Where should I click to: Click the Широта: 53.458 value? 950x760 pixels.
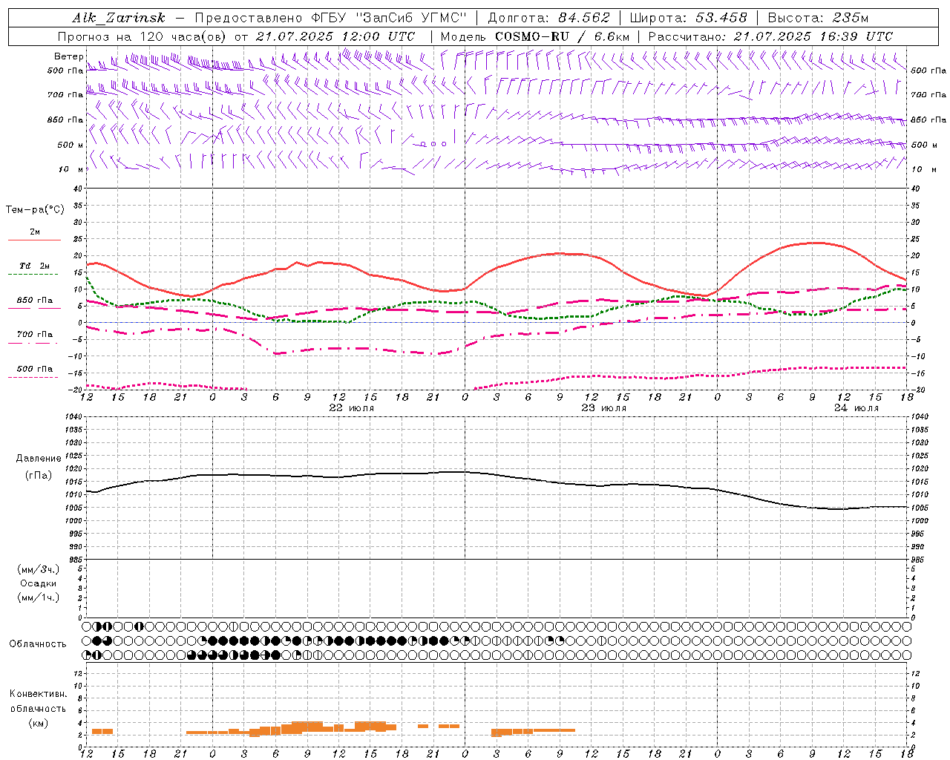pos(688,18)
